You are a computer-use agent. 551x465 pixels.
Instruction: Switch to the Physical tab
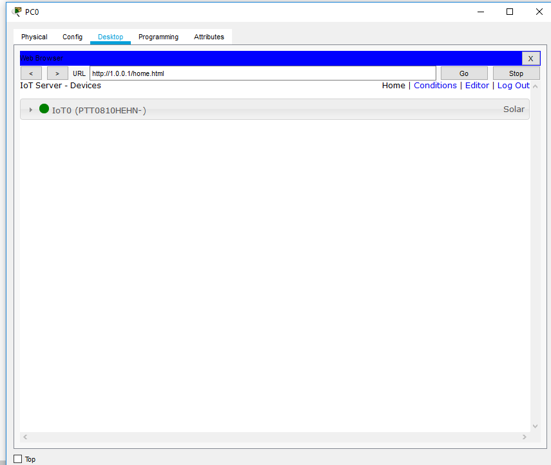point(34,37)
